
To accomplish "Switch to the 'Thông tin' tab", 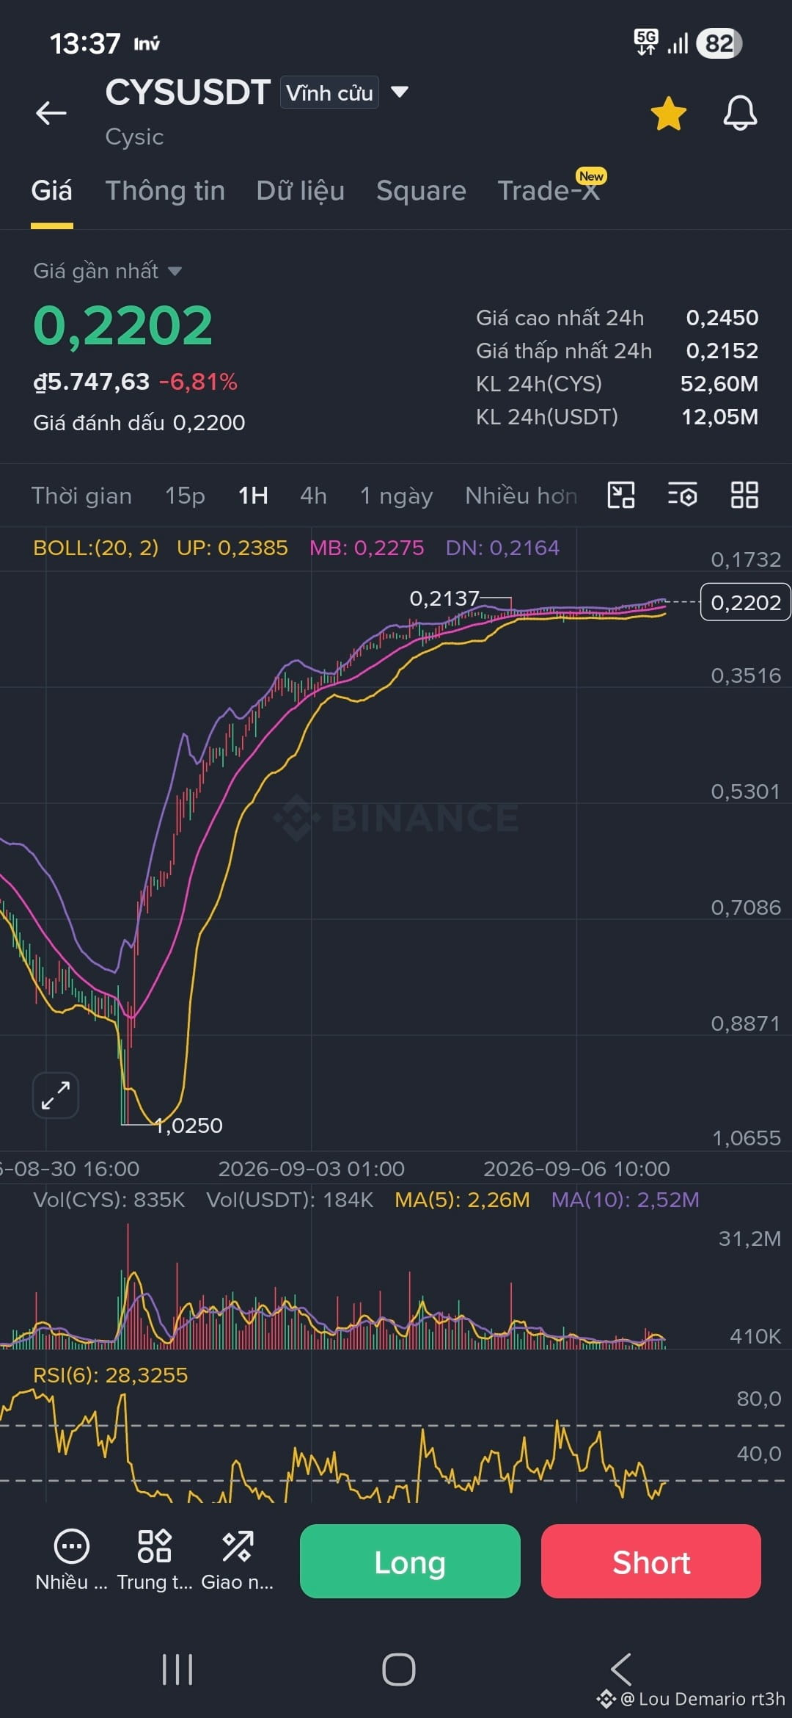I will click(x=165, y=191).
